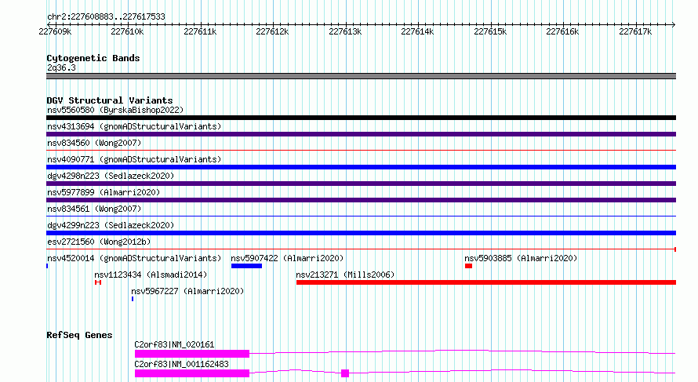698x382 pixels.
Task: Open variant dgv4298n223 (Sedlazeck2020) label
Action: coord(111,176)
